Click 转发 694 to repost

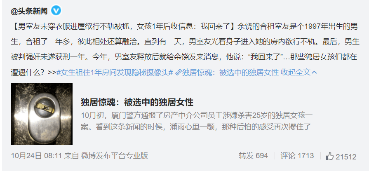point(253,156)
